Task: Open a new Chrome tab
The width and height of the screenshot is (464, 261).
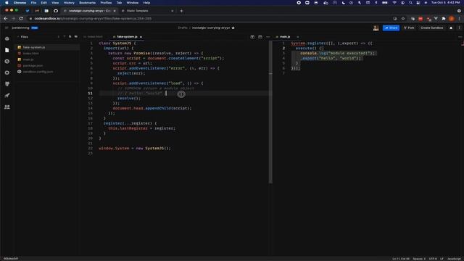Action: click(x=181, y=11)
